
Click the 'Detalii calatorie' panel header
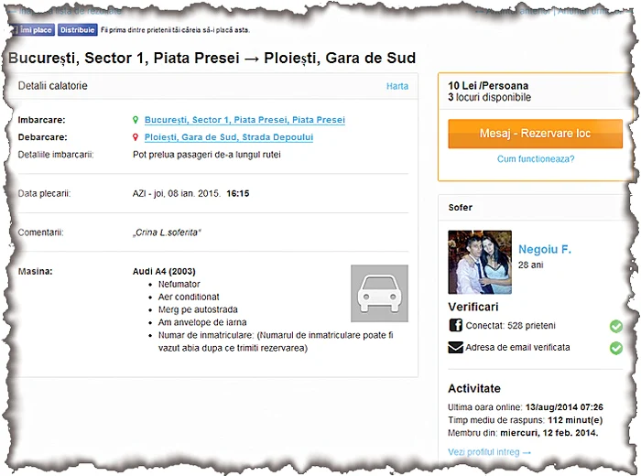point(53,86)
